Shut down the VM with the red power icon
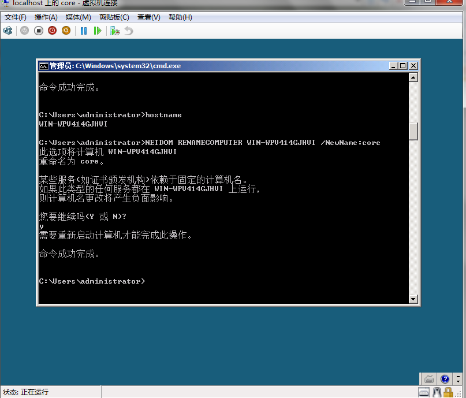 pyautogui.click(x=53, y=31)
